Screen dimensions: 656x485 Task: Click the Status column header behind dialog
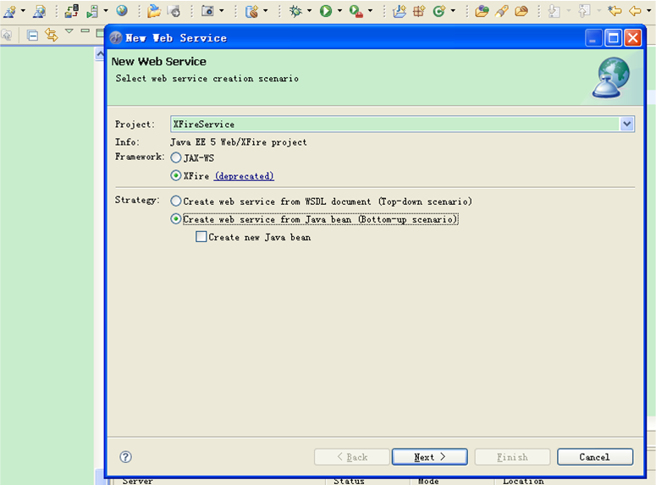click(x=349, y=482)
